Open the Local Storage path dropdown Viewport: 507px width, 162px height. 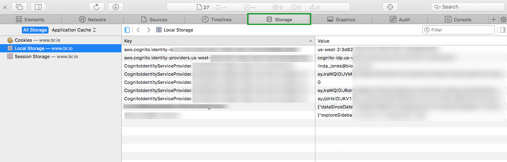click(x=175, y=30)
